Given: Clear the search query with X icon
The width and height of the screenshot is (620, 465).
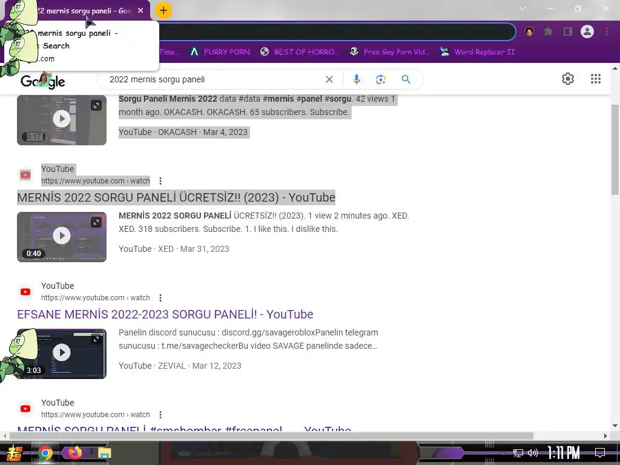Looking at the screenshot, I should tap(329, 79).
